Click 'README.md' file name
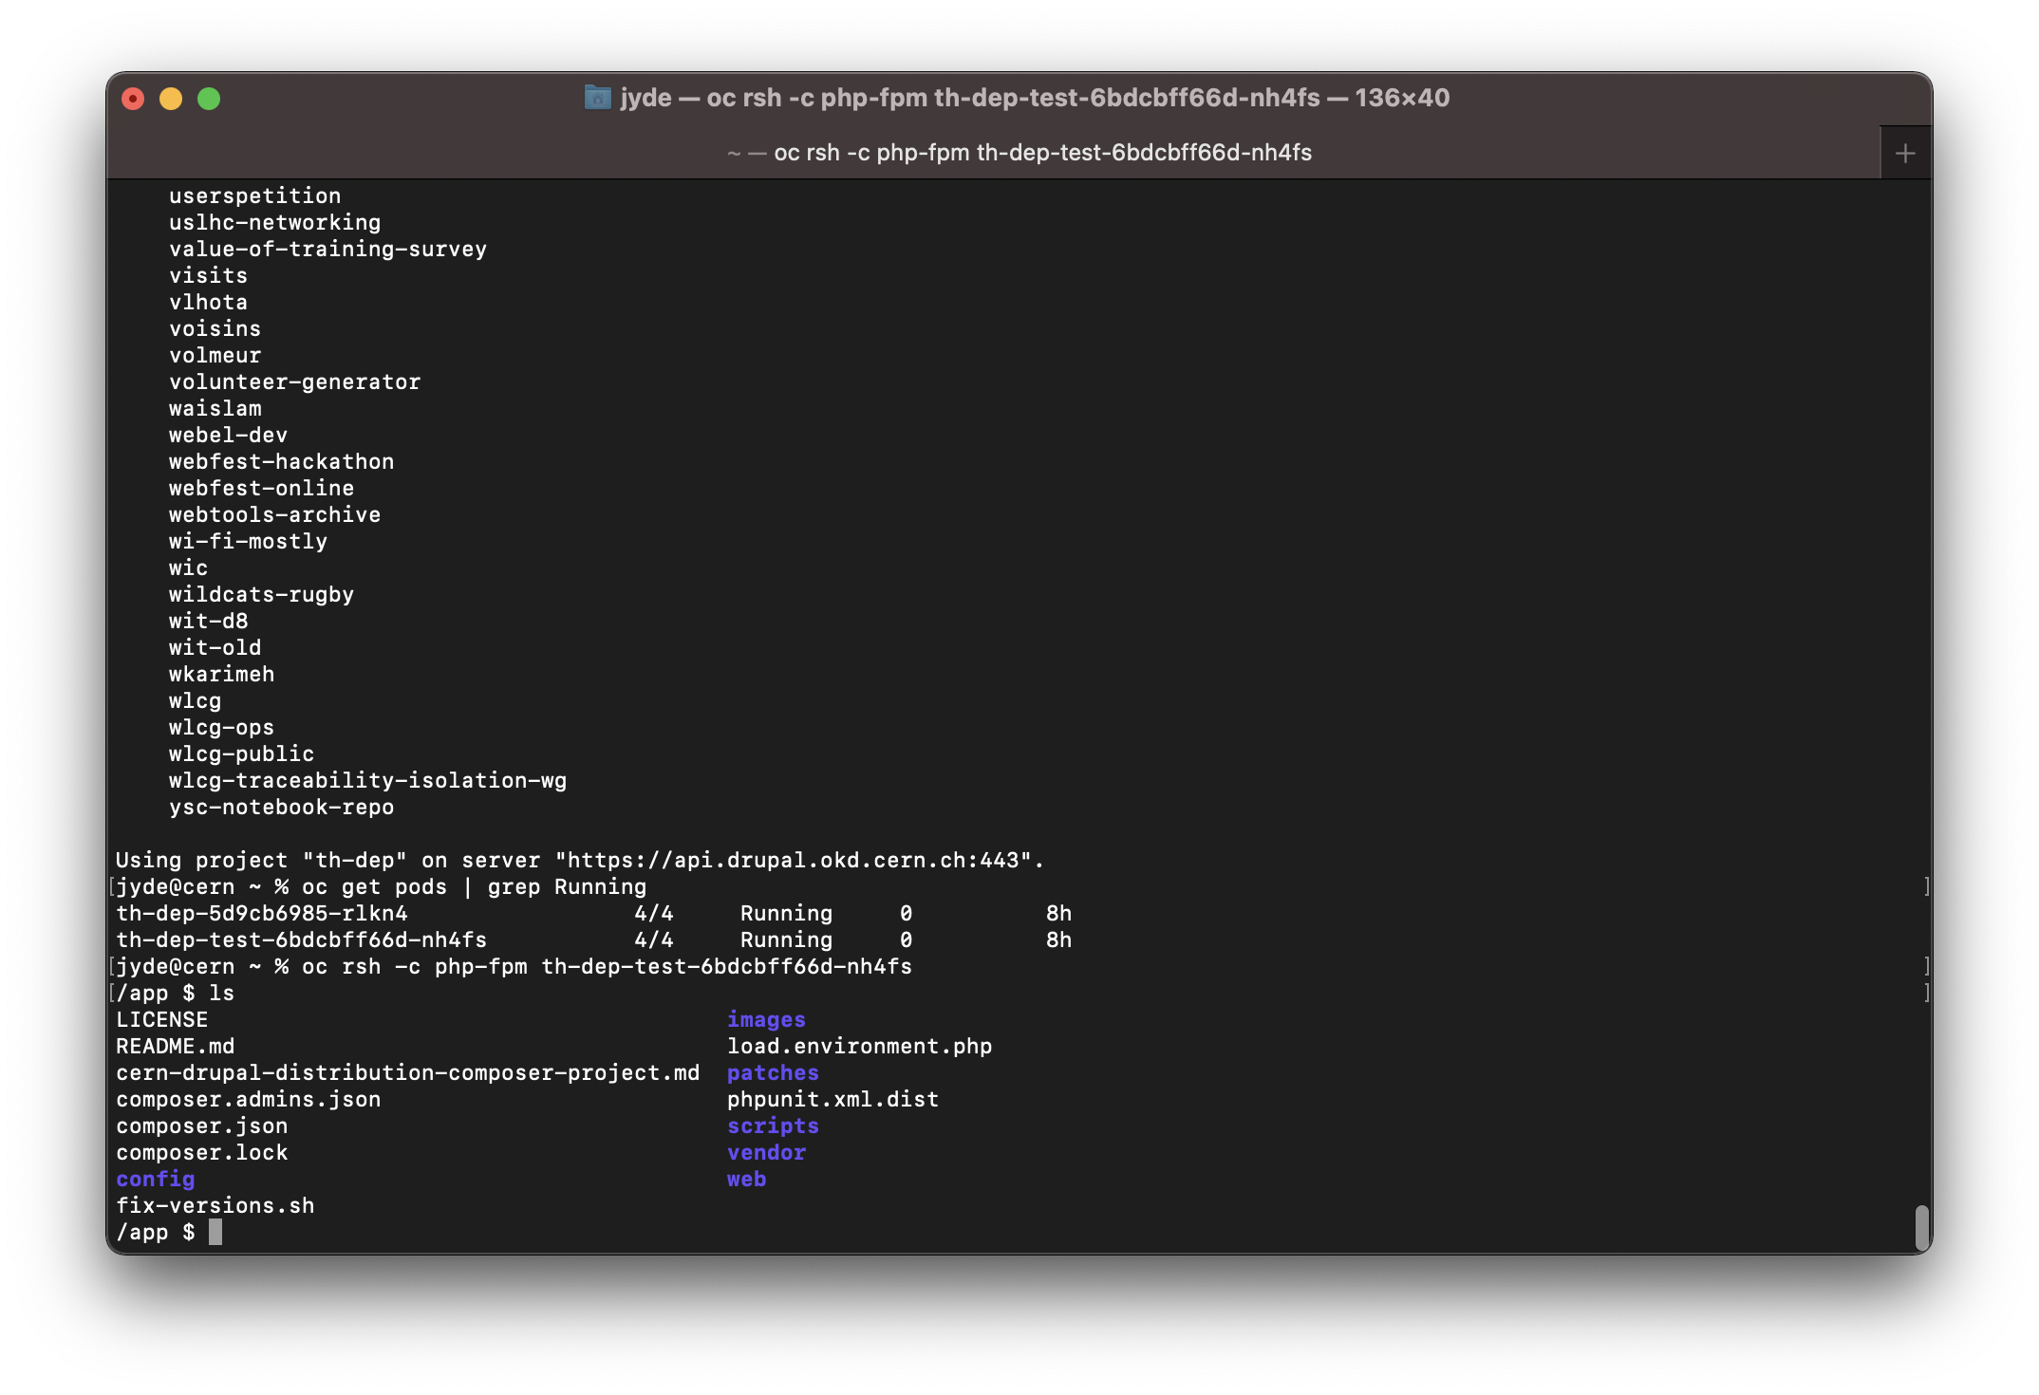This screenshot has height=1395, width=2039. pos(176,1047)
